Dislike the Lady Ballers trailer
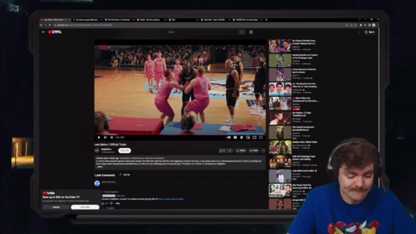Image resolution: width=416 pixels, height=234 pixels. [230, 150]
